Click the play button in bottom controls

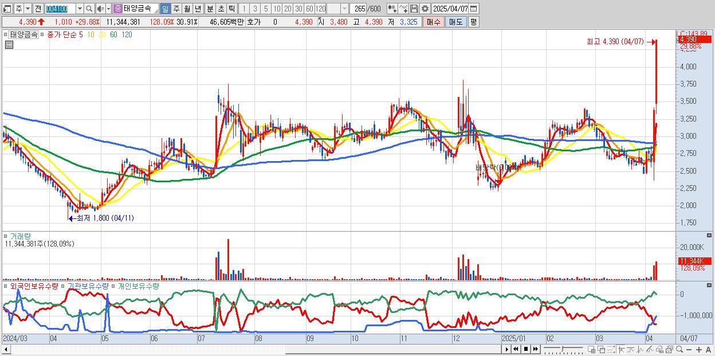click(506, 349)
